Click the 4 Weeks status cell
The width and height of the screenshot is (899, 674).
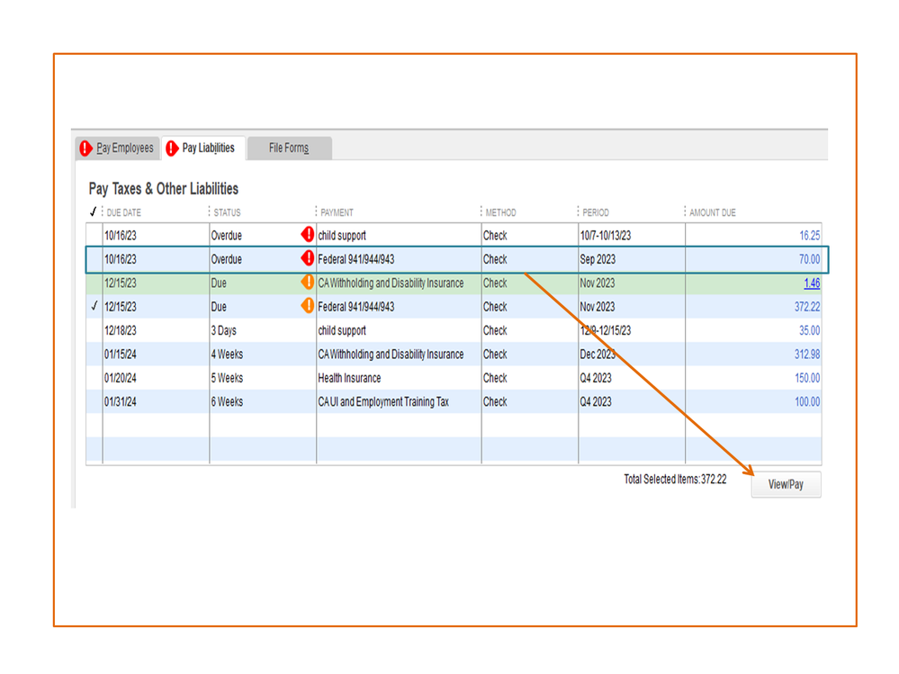(x=263, y=355)
